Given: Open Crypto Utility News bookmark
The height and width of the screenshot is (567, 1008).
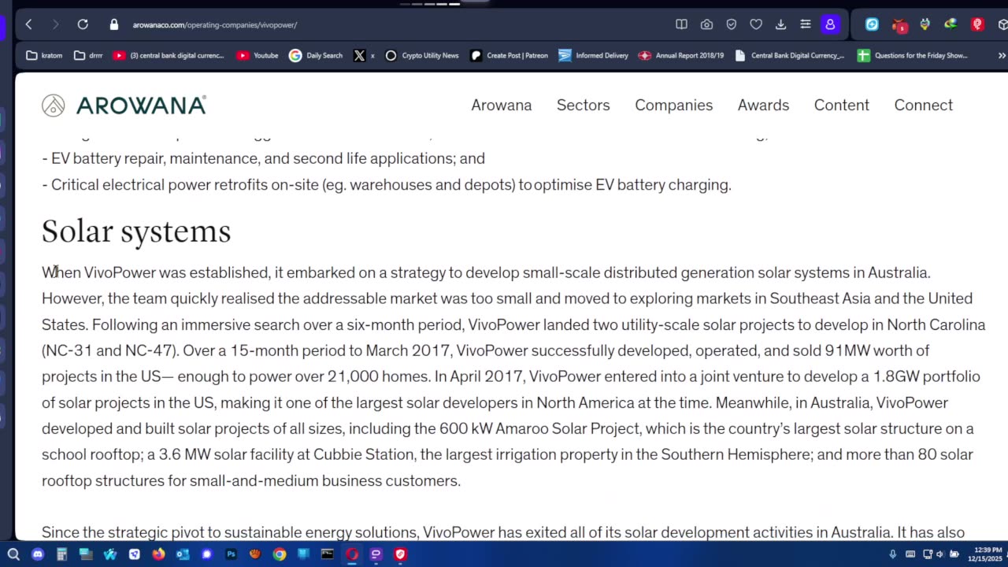Looking at the screenshot, I should pos(421,55).
